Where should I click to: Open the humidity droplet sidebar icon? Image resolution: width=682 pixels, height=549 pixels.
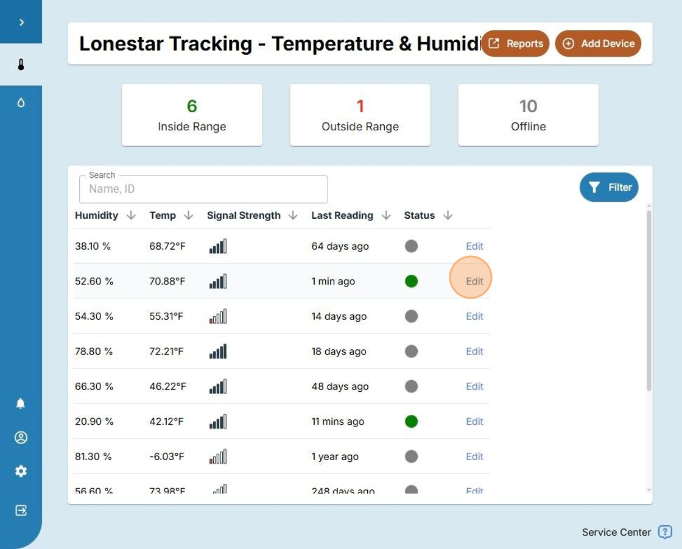pos(21,103)
